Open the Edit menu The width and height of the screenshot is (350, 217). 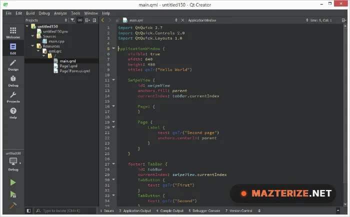19,13
